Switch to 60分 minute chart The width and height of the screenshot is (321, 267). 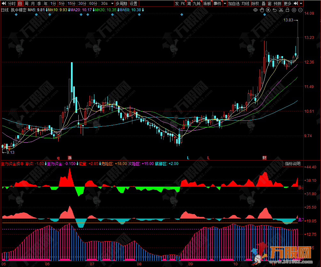(x=93, y=4)
